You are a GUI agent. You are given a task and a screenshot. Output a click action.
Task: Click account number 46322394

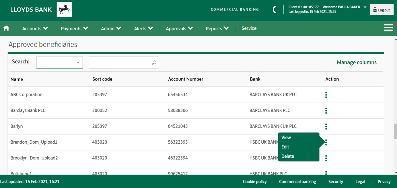178,158
